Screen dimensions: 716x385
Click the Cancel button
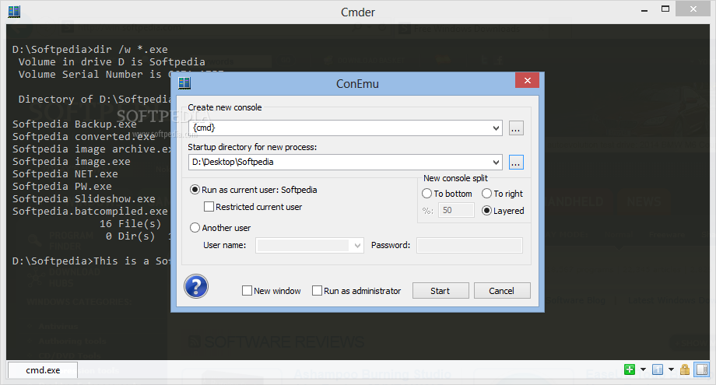(502, 291)
